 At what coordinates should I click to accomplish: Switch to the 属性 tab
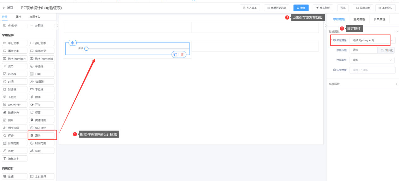(x=19, y=17)
